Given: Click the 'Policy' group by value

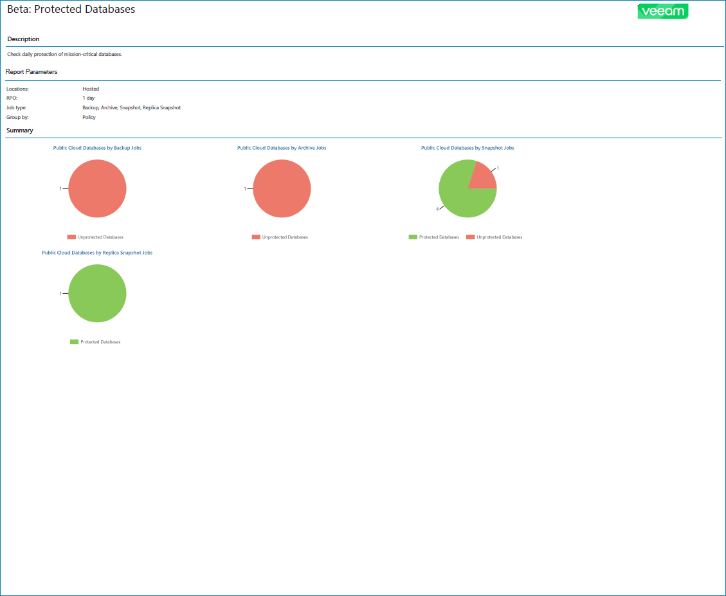Looking at the screenshot, I should click(x=89, y=117).
